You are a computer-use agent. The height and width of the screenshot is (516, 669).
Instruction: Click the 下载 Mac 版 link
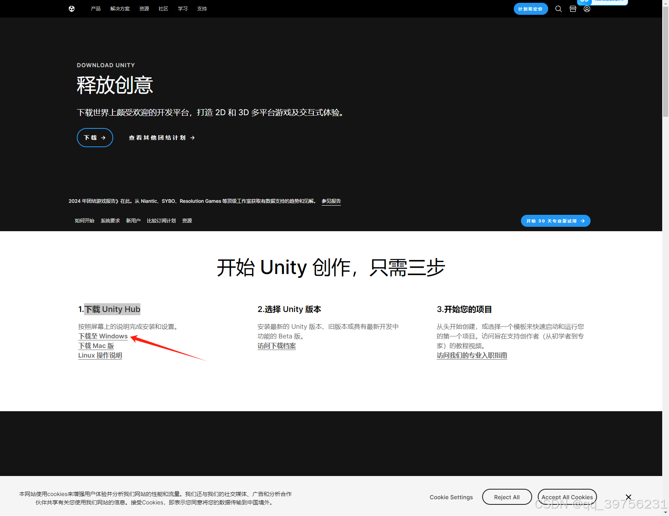click(x=96, y=346)
